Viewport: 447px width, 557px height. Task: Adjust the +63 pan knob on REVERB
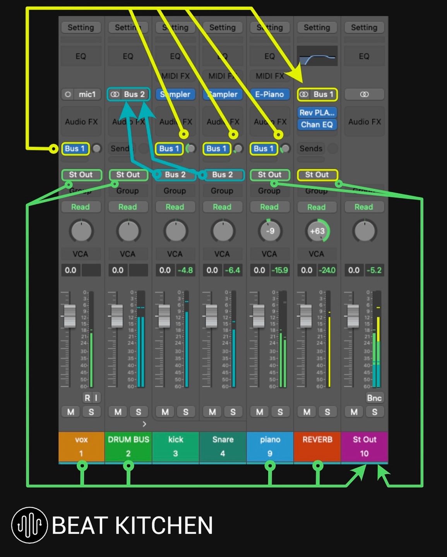317,231
